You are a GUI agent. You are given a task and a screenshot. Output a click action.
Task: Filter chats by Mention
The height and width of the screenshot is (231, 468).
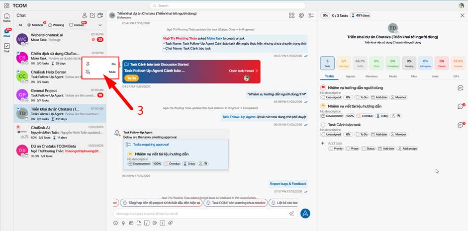coord(35,25)
